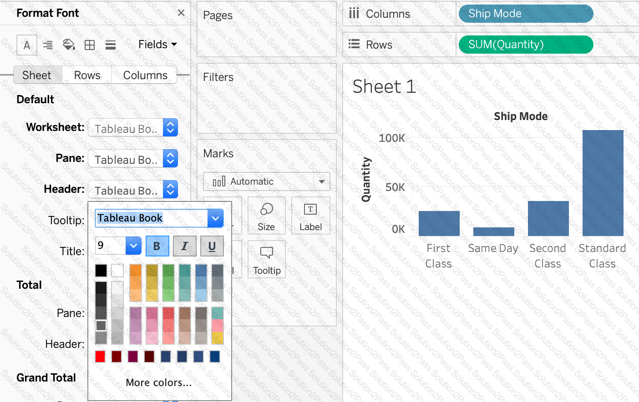The image size is (639, 402).
Task: Click the Tooltip marks card icon
Action: (266, 260)
